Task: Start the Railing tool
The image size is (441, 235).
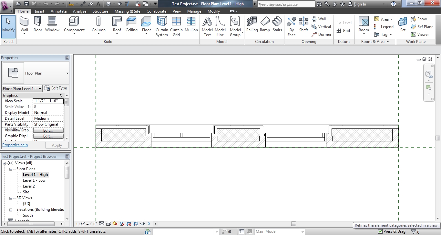Action: tap(252, 24)
